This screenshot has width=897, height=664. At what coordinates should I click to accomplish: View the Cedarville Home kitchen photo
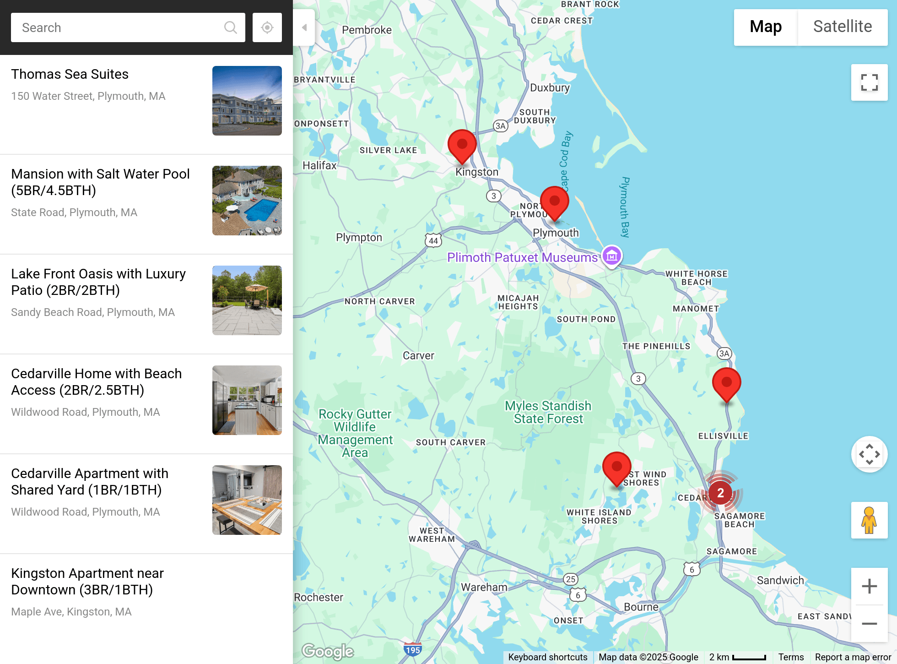pos(247,400)
